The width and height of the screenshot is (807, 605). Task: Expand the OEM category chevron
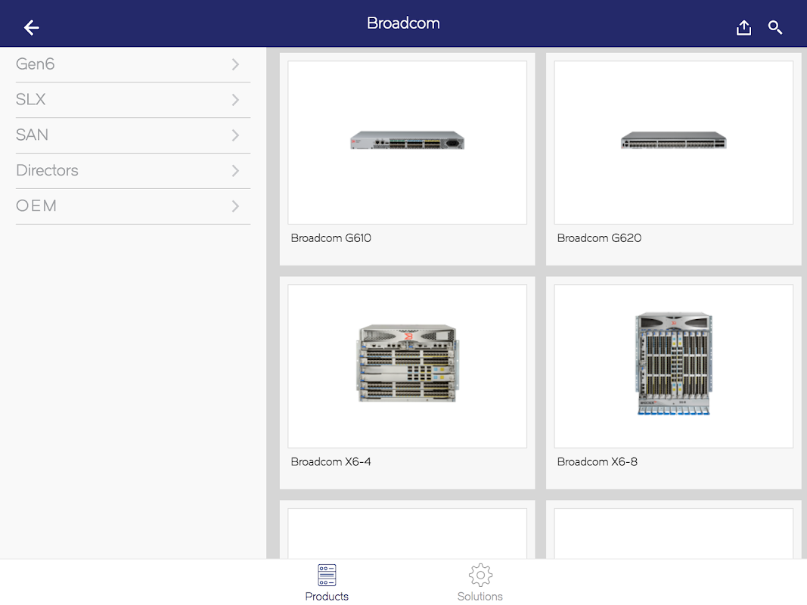(235, 206)
